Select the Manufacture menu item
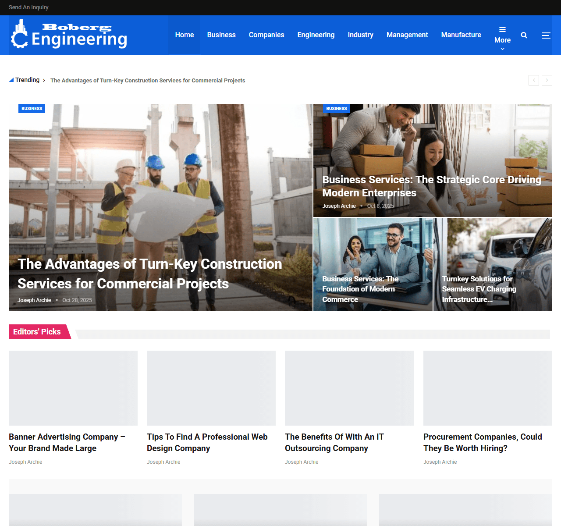The width and height of the screenshot is (561, 526). 461,35
